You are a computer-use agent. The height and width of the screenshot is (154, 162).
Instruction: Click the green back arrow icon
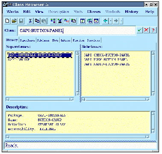(x=105, y=21)
